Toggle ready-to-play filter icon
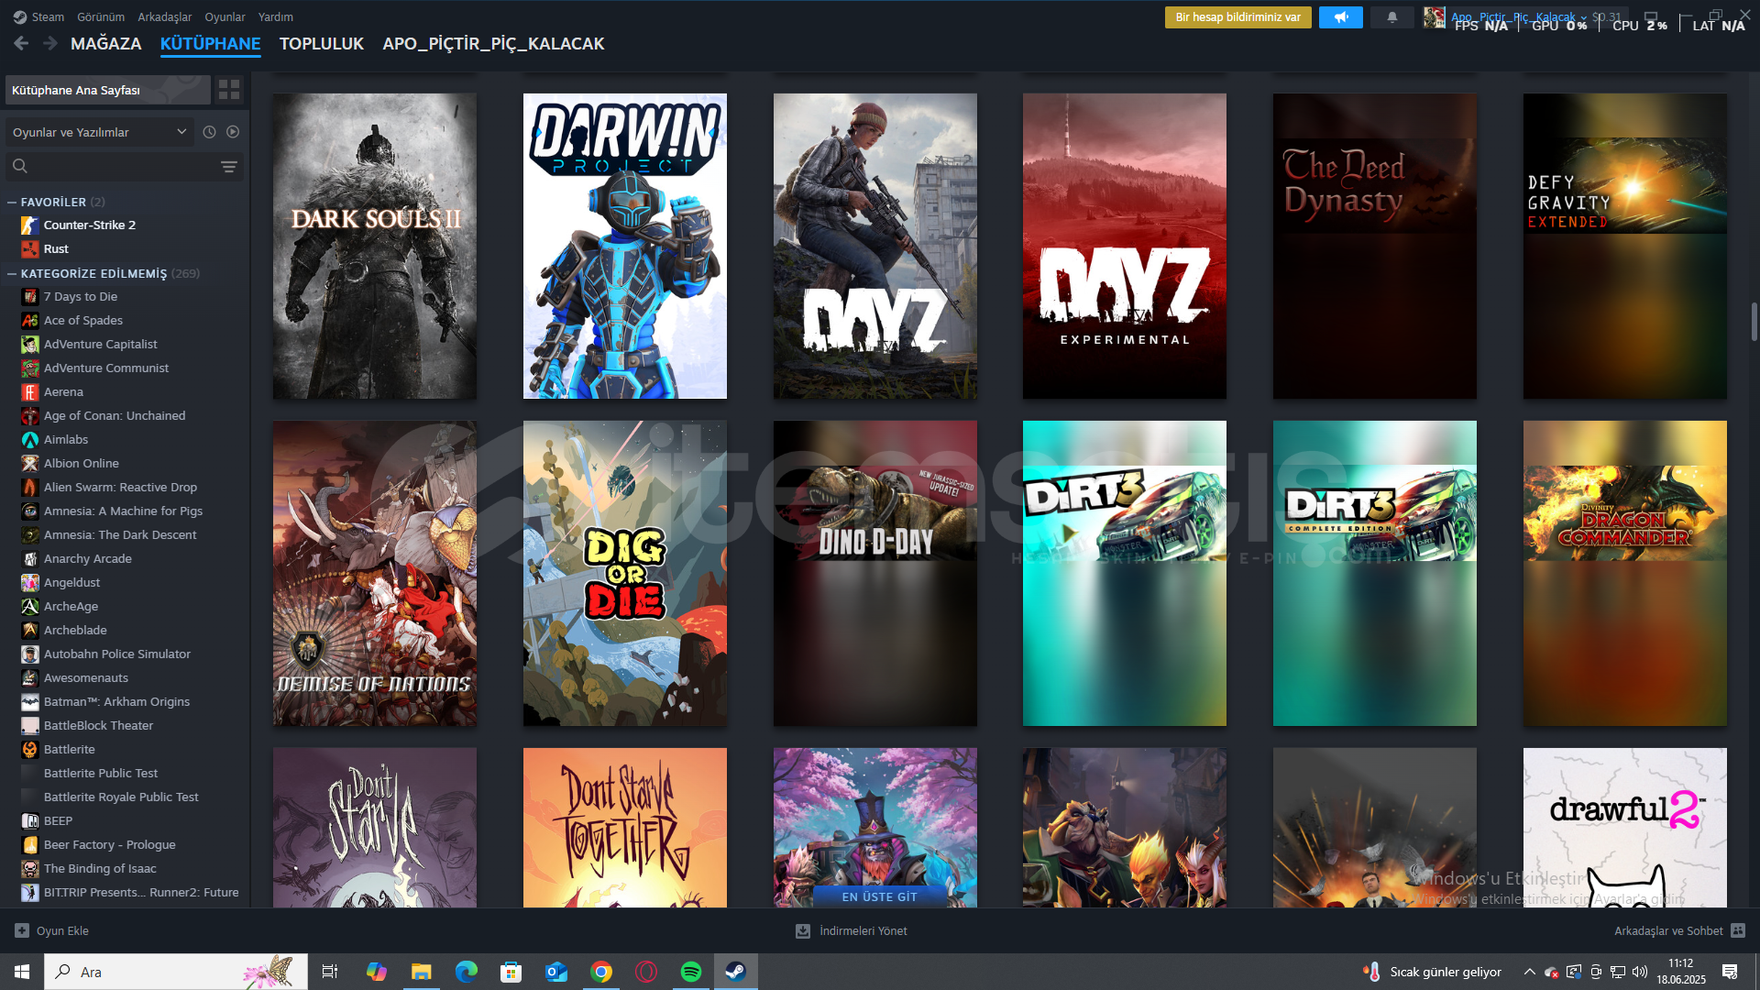This screenshot has height=990, width=1760. (233, 132)
